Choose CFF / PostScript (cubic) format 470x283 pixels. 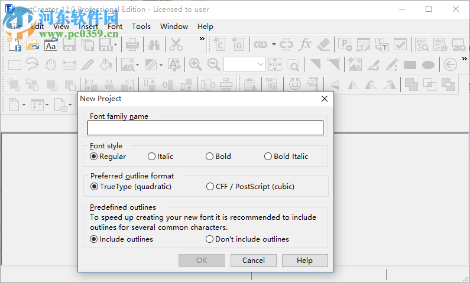(250, 187)
